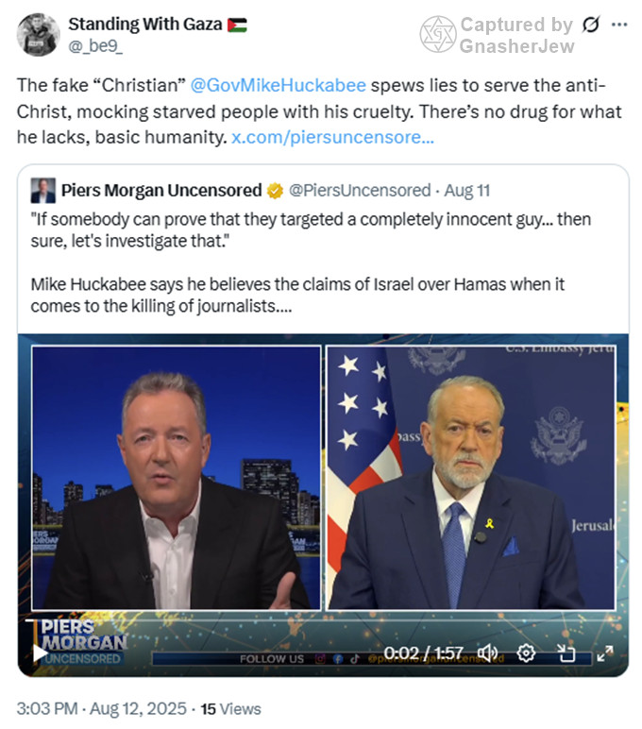Open the three-dots more options menu
The width and height of the screenshot is (642, 729).
[619, 25]
